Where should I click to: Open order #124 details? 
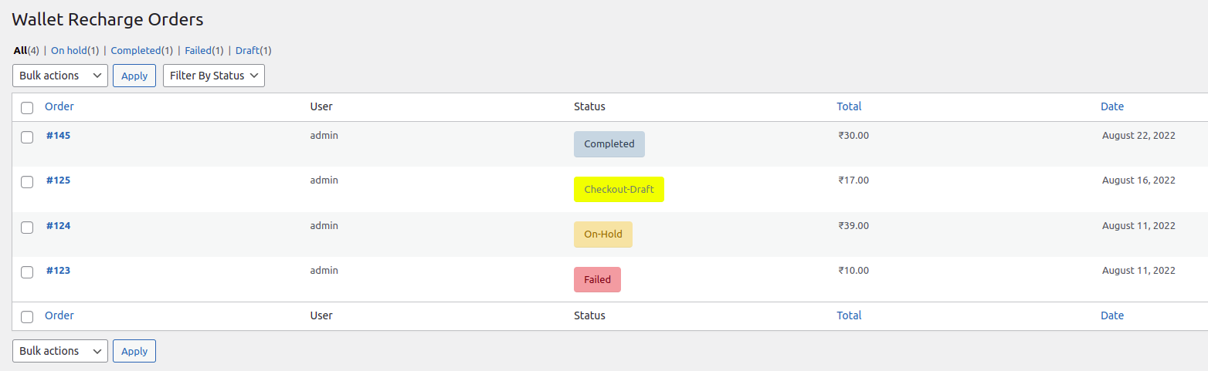pos(58,226)
